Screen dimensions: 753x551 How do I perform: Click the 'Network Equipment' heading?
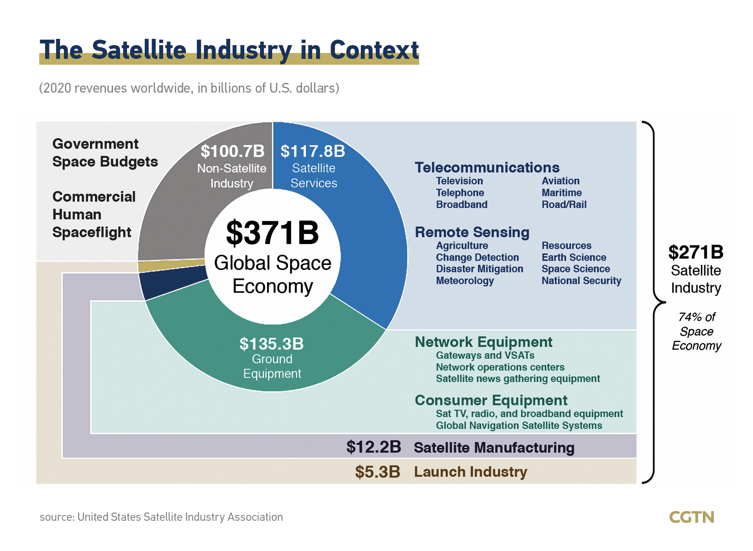484,342
